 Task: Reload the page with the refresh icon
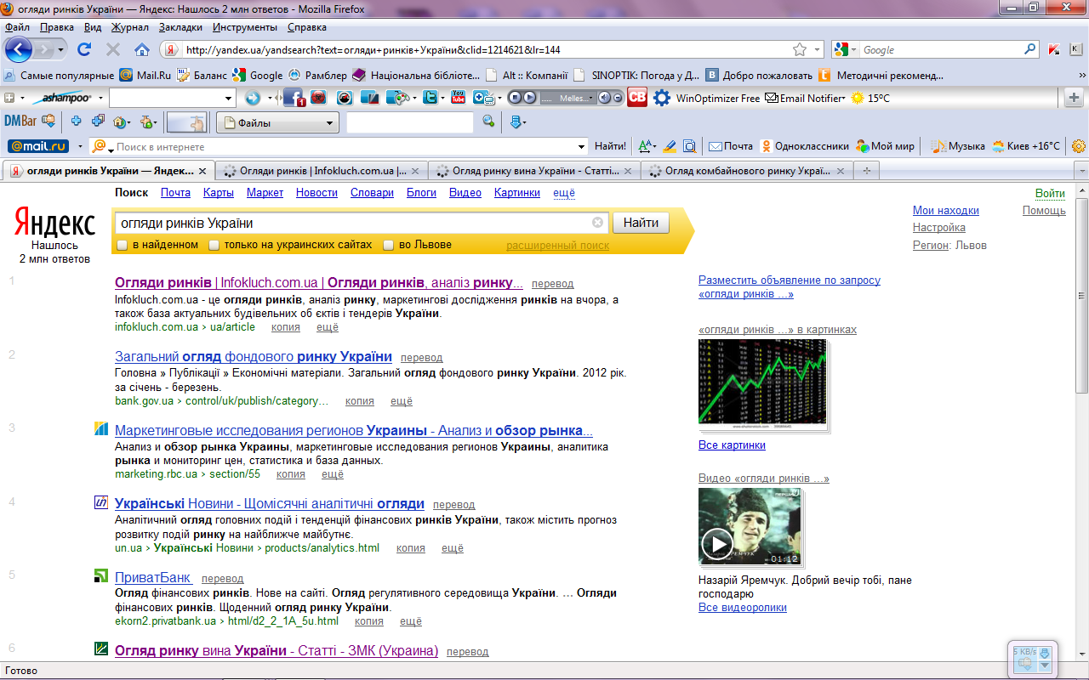[84, 49]
